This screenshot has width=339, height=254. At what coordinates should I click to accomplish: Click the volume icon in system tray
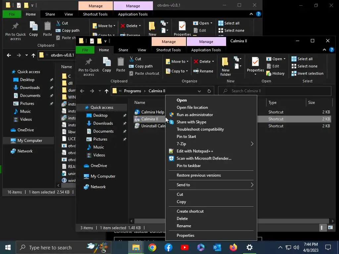tap(296, 247)
